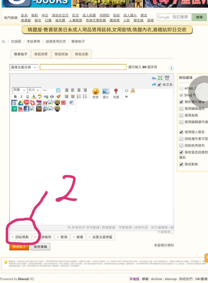Viewport: 208px width, 283px height.
Task: Toggle 解析圖片鏈接 checkbox
Action: (181, 102)
